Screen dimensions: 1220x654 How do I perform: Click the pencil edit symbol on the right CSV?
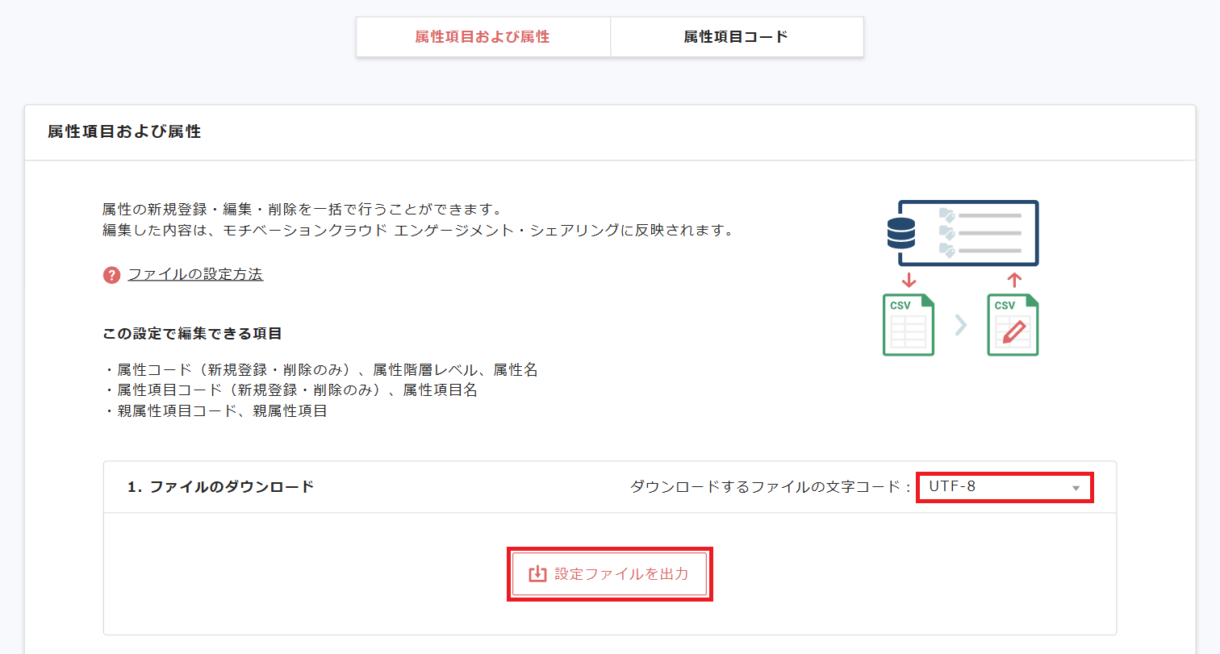[1013, 332]
